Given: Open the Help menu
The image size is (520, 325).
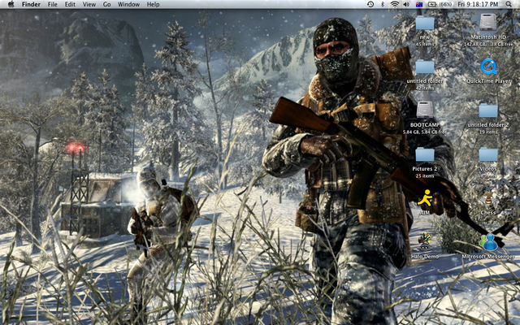Looking at the screenshot, I should (x=154, y=4).
